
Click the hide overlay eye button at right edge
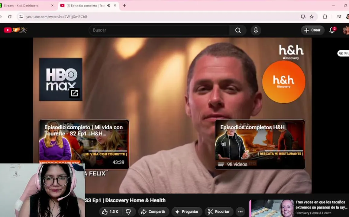(343, 53)
